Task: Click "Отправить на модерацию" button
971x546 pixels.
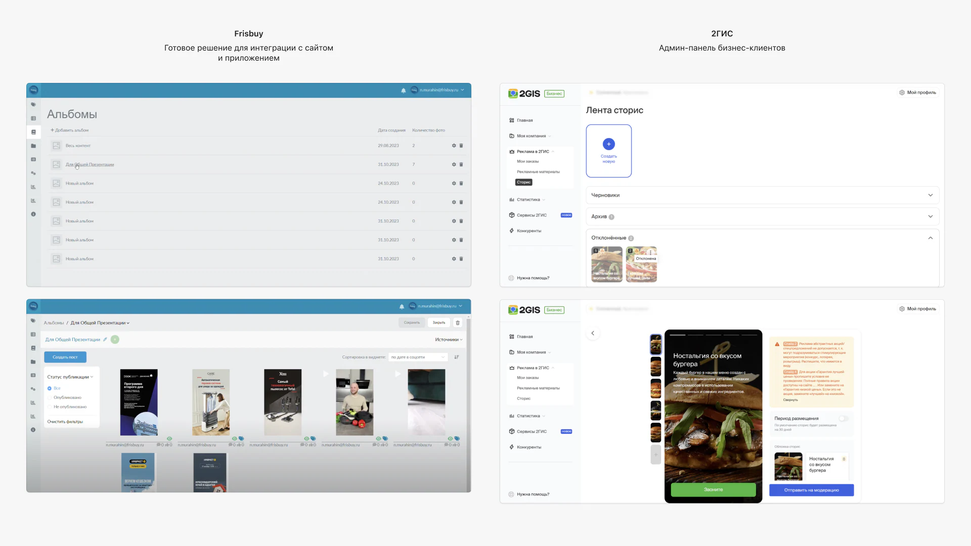Action: click(811, 490)
